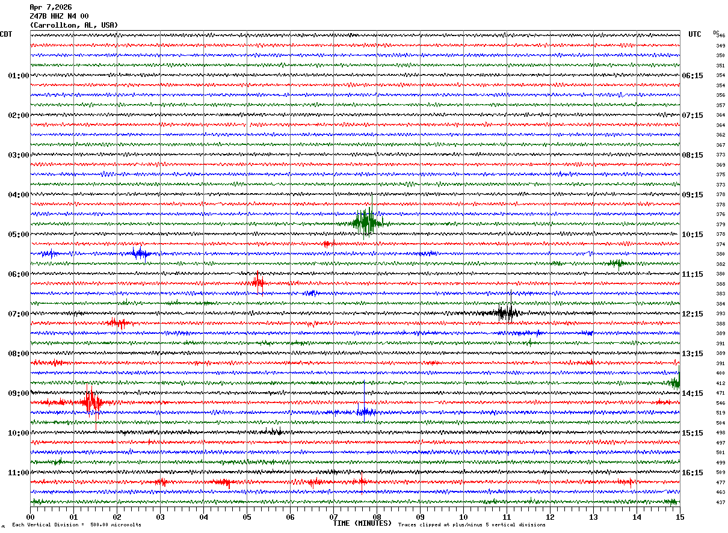Click the '11:00' CDT time label

(19, 473)
